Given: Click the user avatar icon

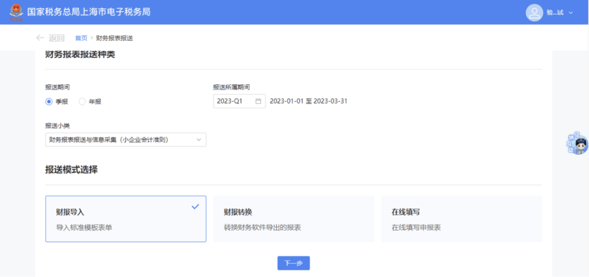Looking at the screenshot, I should (x=534, y=13).
